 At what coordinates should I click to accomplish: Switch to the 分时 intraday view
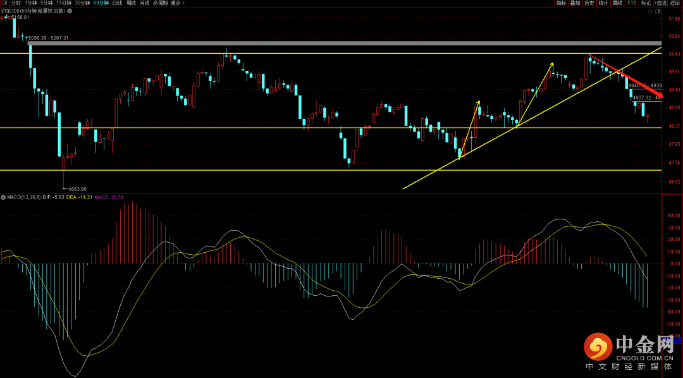(x=16, y=3)
